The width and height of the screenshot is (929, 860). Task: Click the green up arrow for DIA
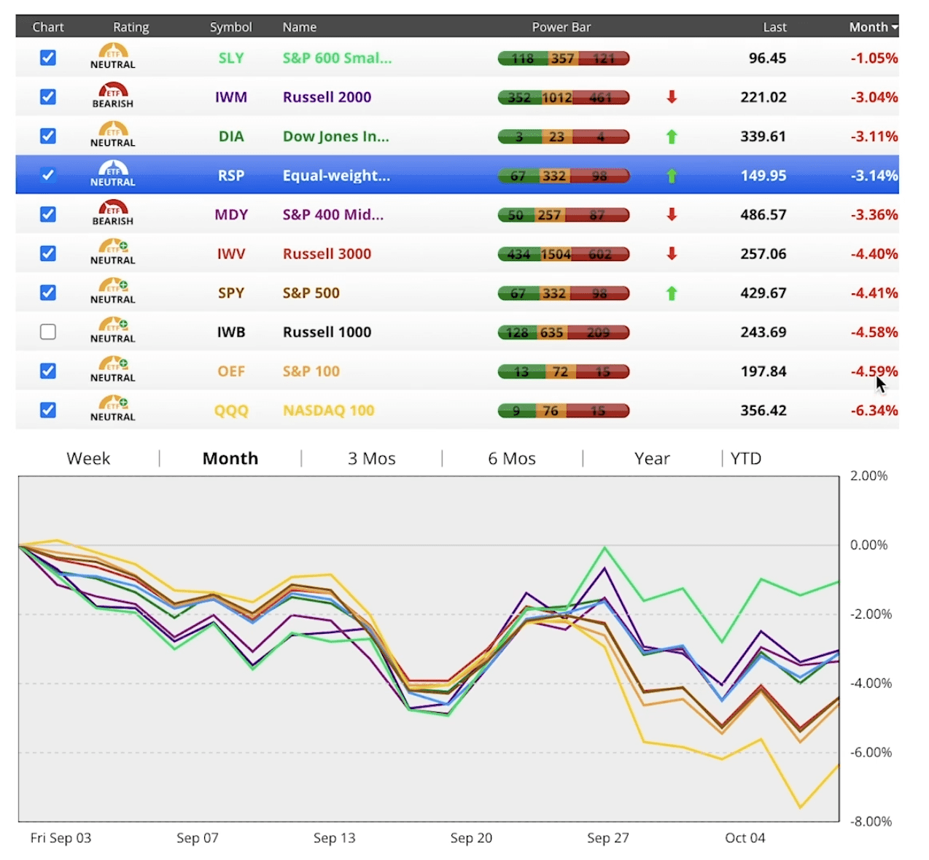click(672, 136)
